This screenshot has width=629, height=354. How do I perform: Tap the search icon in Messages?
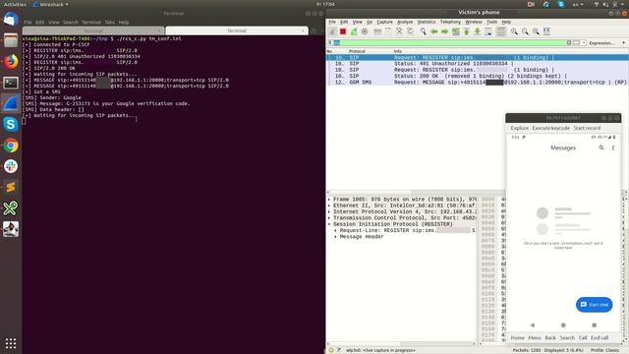point(601,147)
